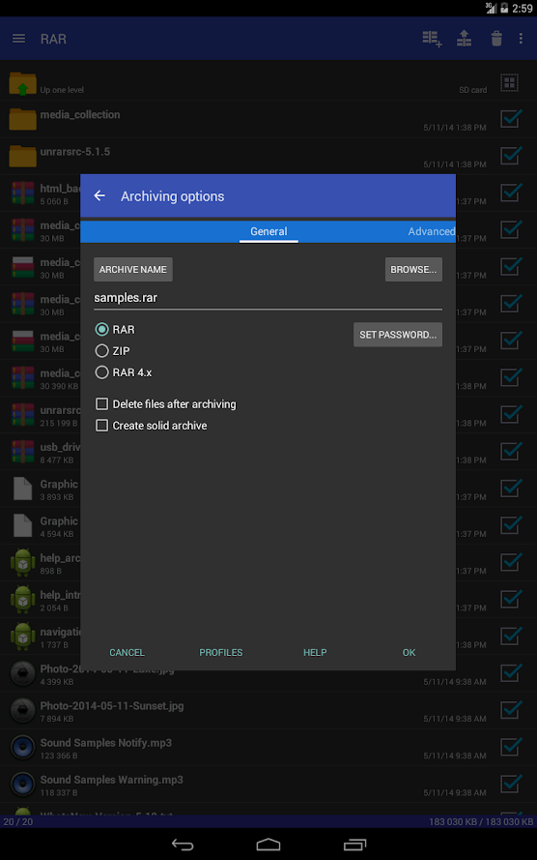
Task: Tap the select all grid icon
Action: tap(510, 83)
